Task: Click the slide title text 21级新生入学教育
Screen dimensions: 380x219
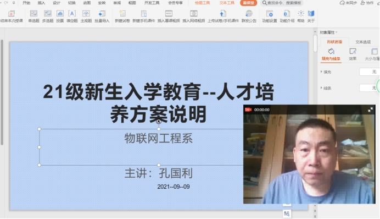Action: tap(159, 103)
